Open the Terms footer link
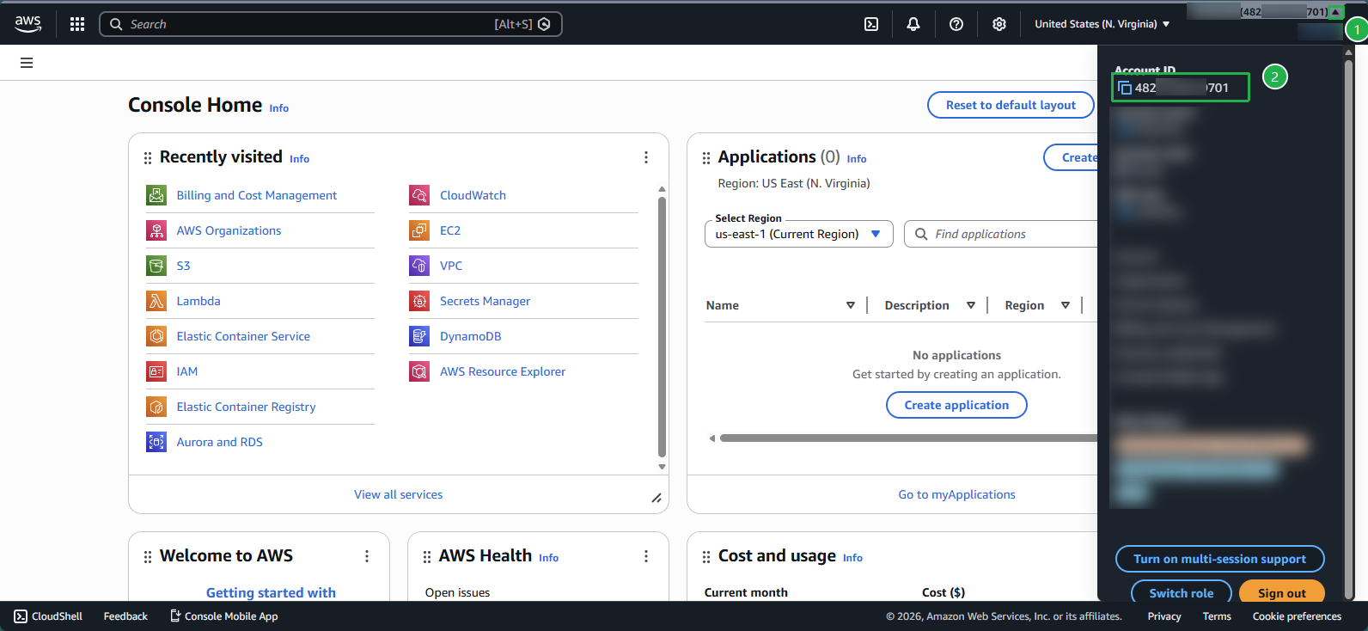1368x631 pixels. coord(1217,616)
